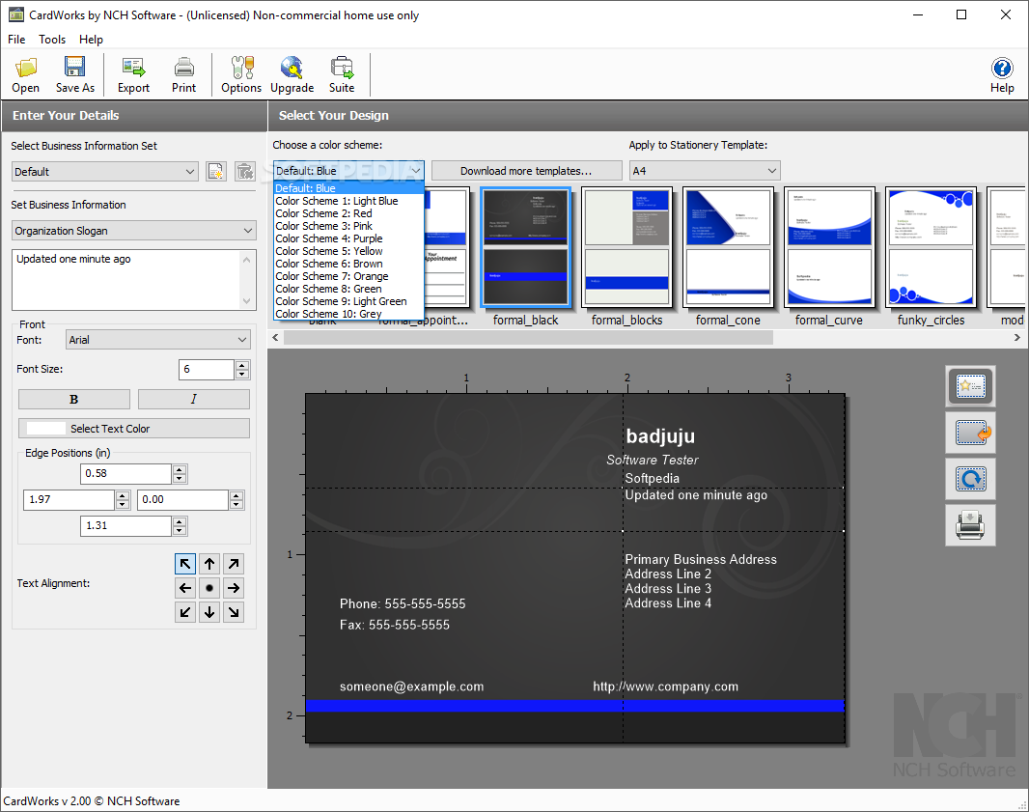Choose Color Scheme 4: Purple

point(348,238)
